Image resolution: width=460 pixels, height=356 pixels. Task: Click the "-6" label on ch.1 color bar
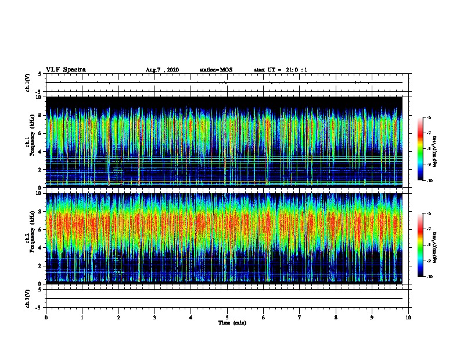tap(429, 117)
